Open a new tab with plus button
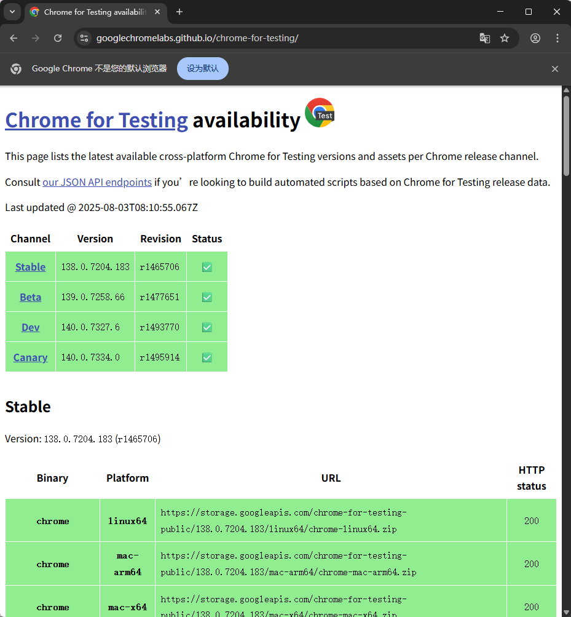This screenshot has width=571, height=617. pos(179,12)
